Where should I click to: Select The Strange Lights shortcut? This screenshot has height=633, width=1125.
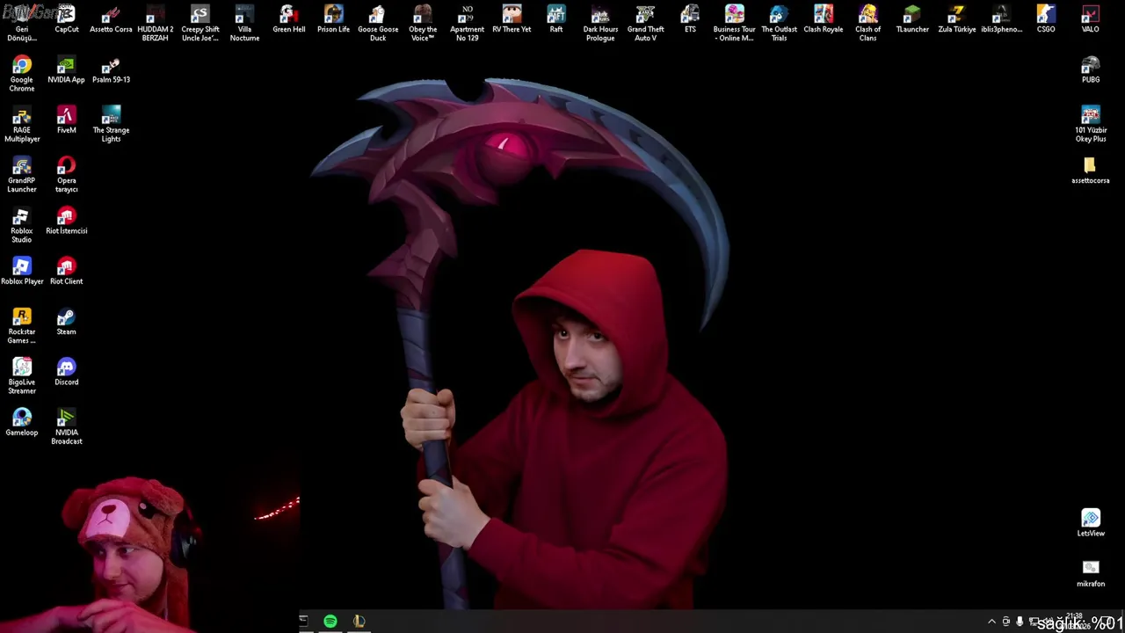tap(111, 124)
